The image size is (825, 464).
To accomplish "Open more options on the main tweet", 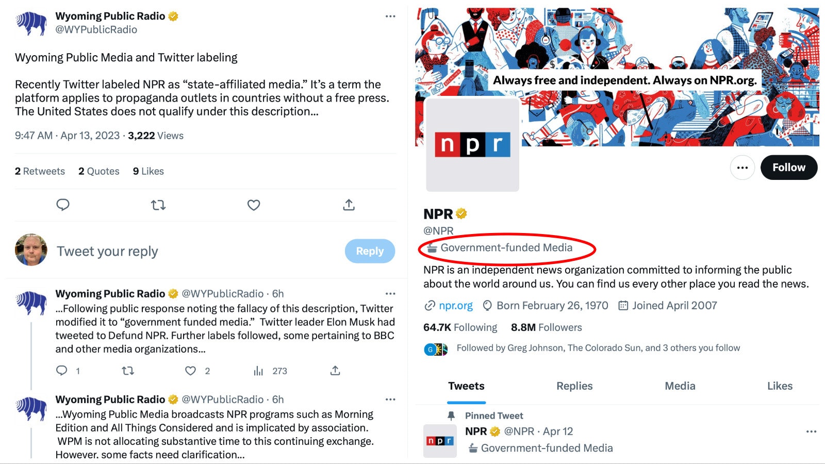I will point(390,16).
